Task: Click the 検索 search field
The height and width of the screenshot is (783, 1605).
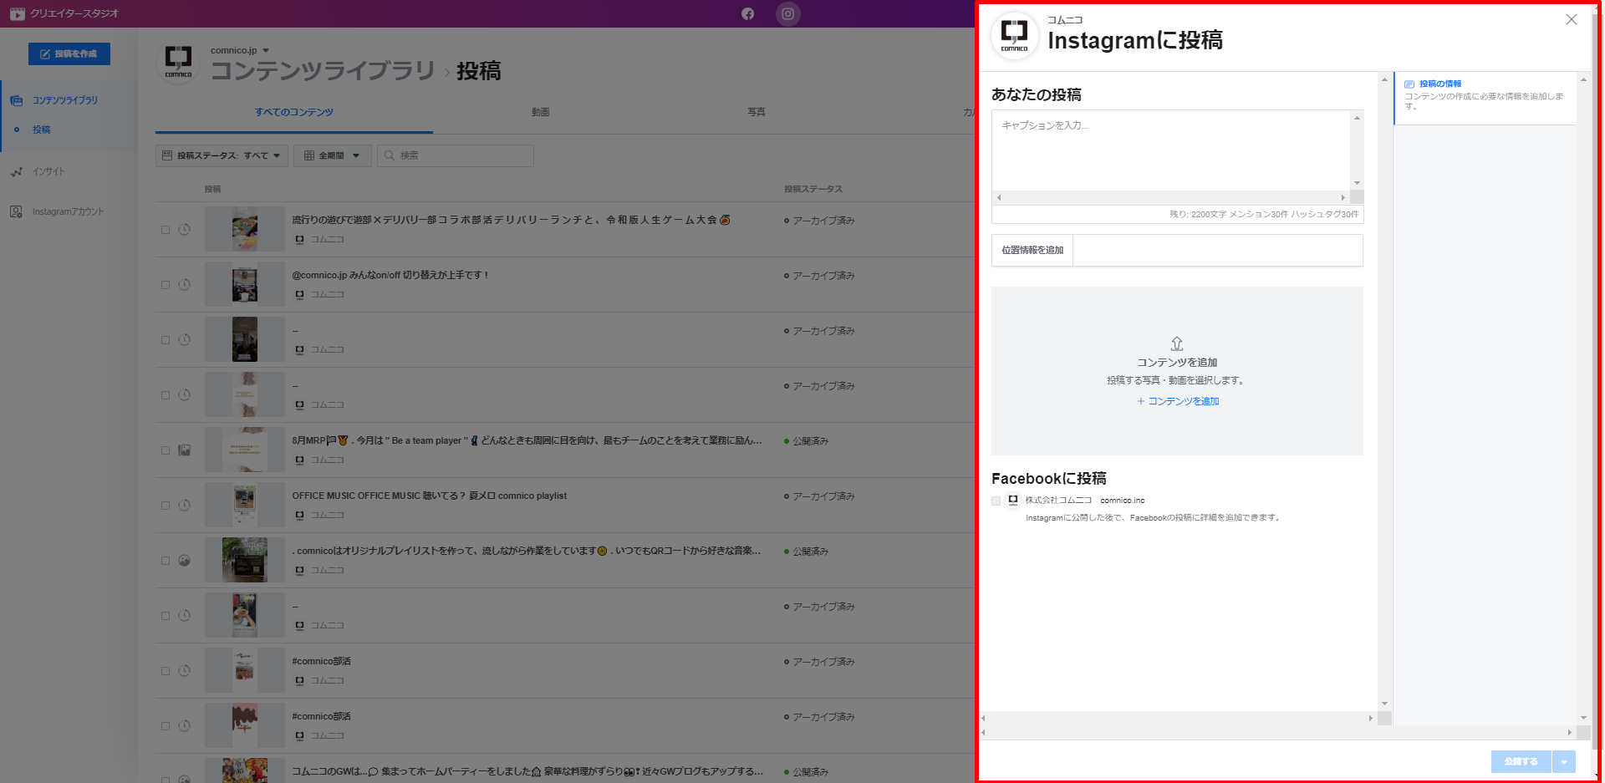Action: pyautogui.click(x=456, y=155)
